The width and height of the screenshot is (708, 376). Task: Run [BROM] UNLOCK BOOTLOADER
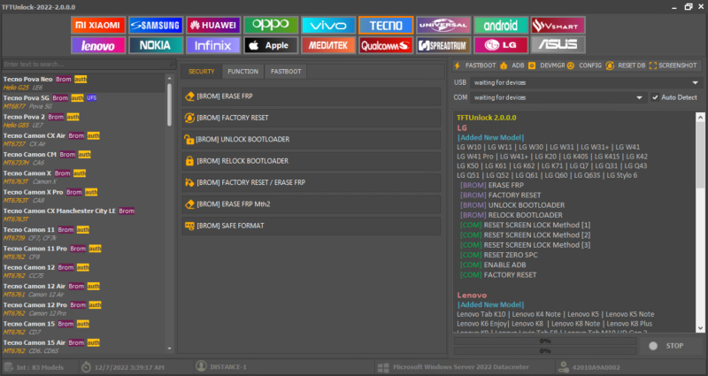click(x=312, y=140)
